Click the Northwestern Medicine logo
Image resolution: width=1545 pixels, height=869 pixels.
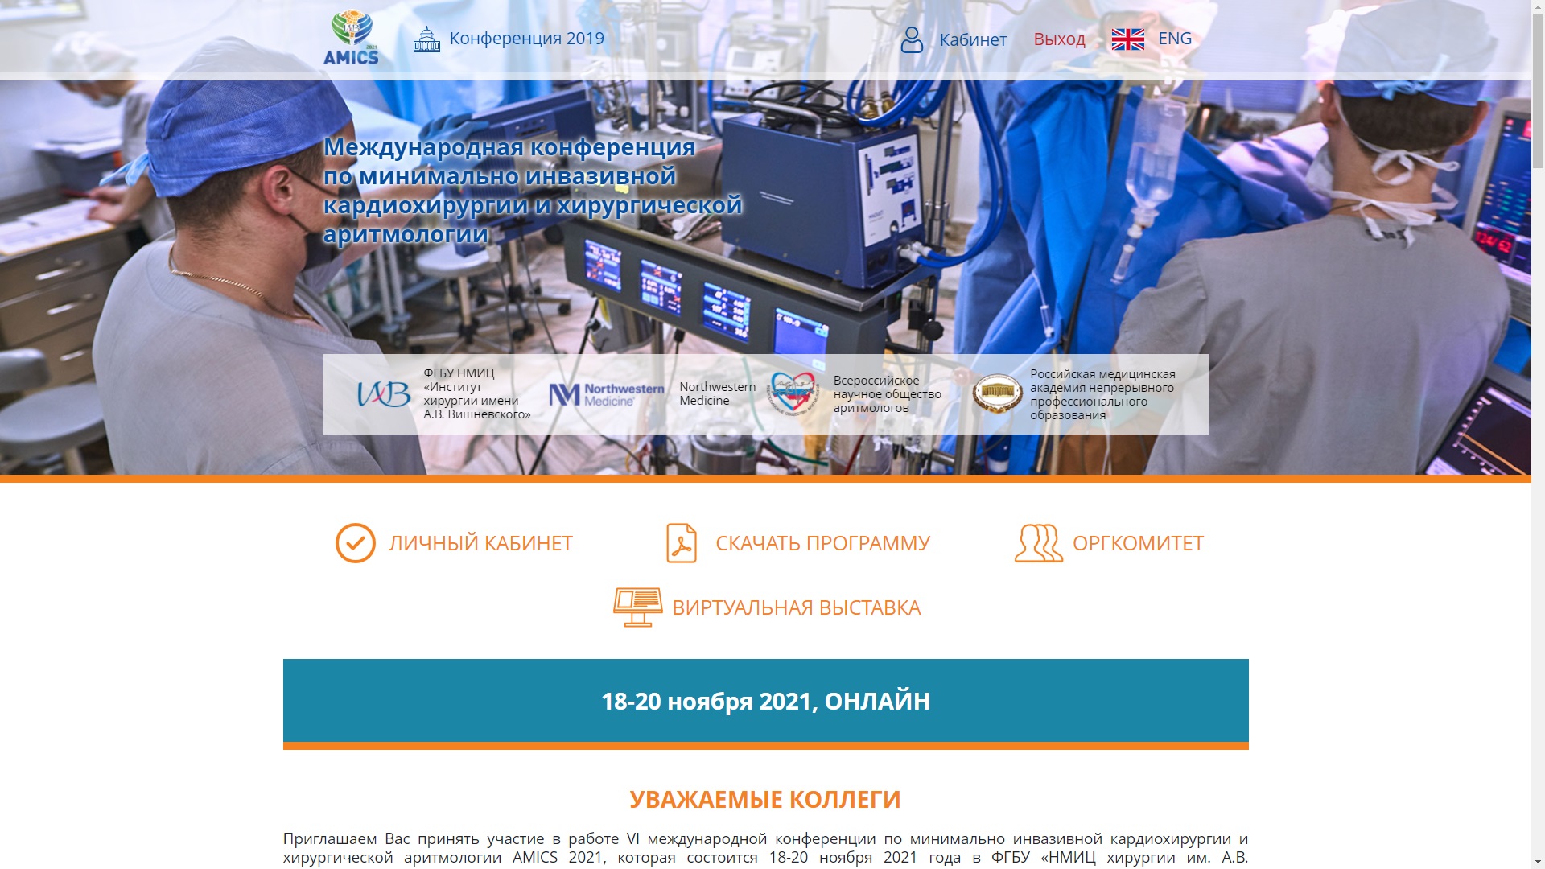tap(606, 394)
